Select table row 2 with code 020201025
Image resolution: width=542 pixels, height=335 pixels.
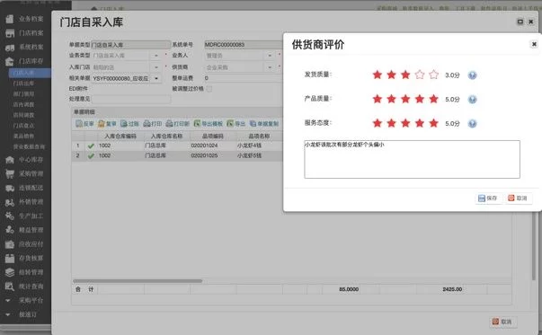click(x=177, y=155)
